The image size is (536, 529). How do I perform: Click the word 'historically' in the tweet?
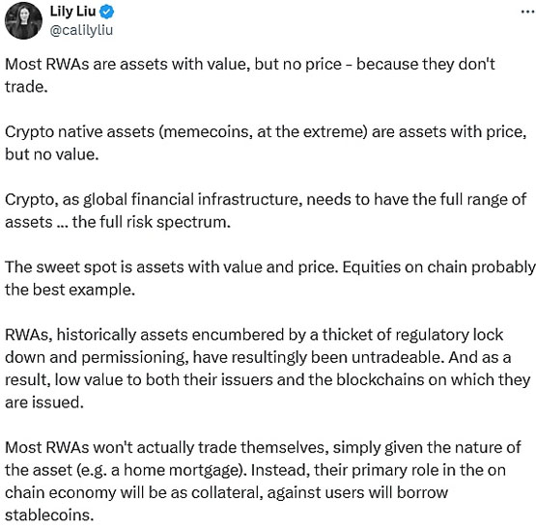pos(97,334)
